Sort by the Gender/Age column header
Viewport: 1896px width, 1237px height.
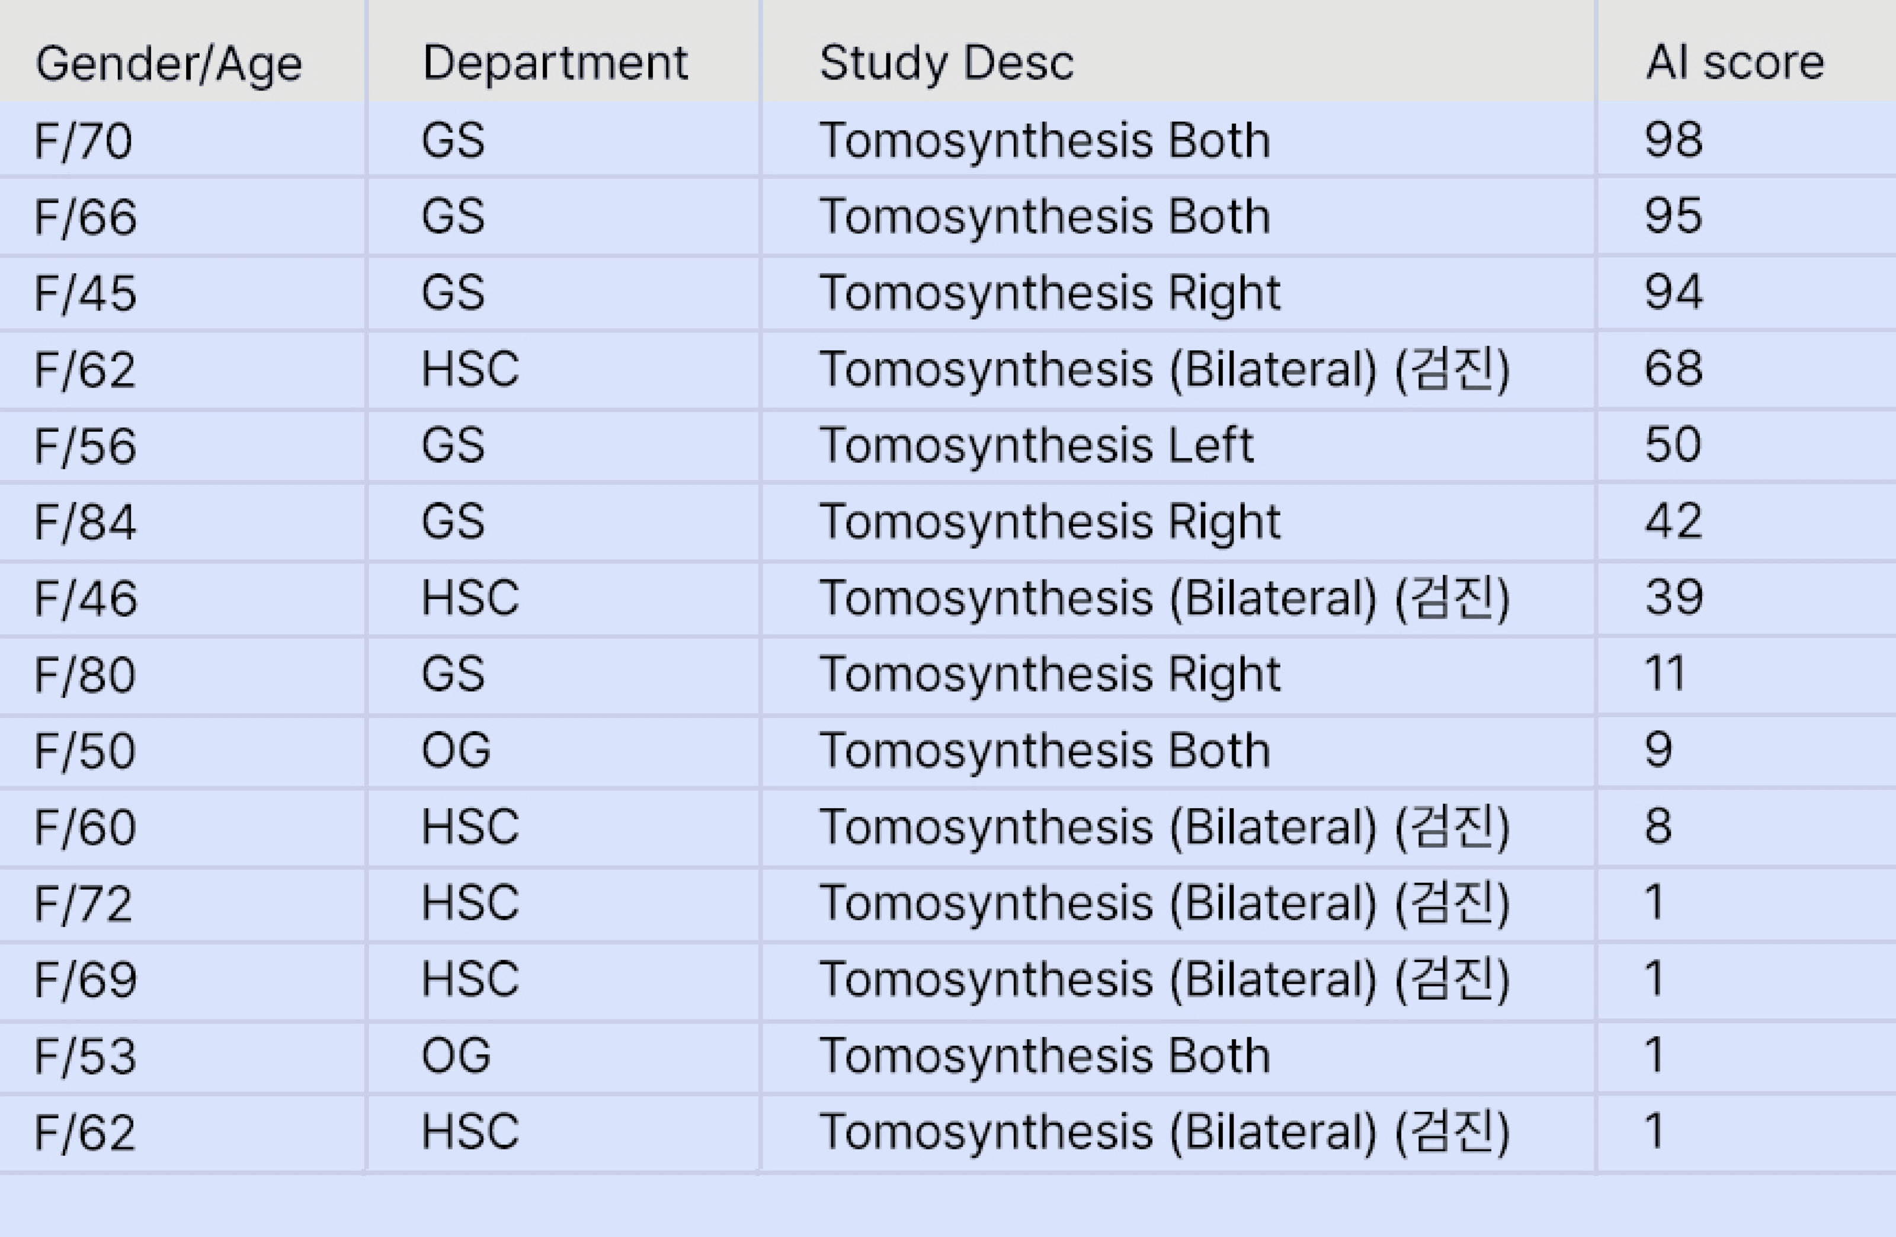(169, 63)
